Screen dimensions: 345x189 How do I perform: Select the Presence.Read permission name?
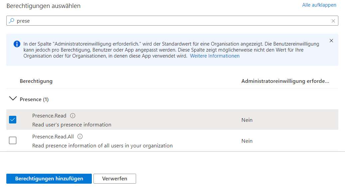point(49,116)
